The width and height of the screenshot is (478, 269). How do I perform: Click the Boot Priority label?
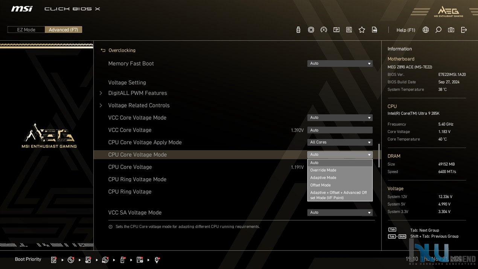[x=28, y=259]
